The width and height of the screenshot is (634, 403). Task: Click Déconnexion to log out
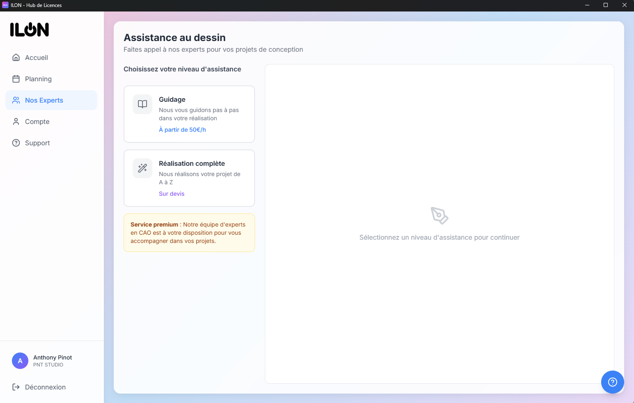[45, 387]
